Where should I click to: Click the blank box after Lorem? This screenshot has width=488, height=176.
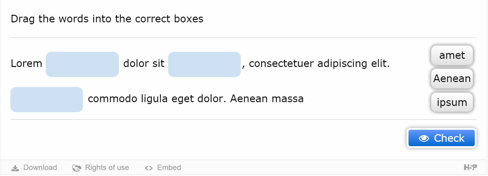pos(82,64)
